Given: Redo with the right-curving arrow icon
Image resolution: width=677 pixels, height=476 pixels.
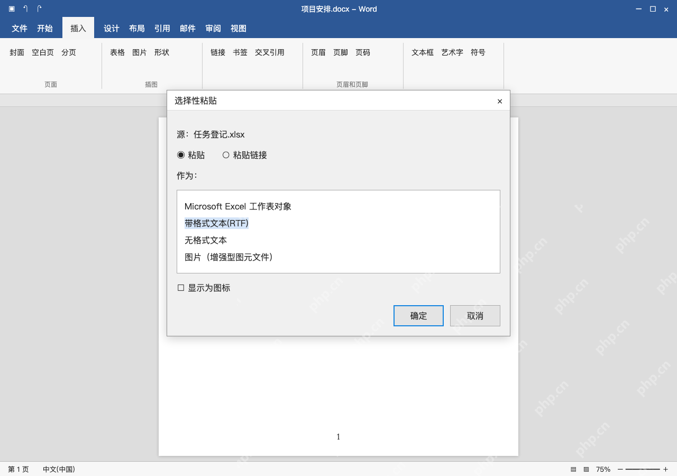Looking at the screenshot, I should pos(39,9).
